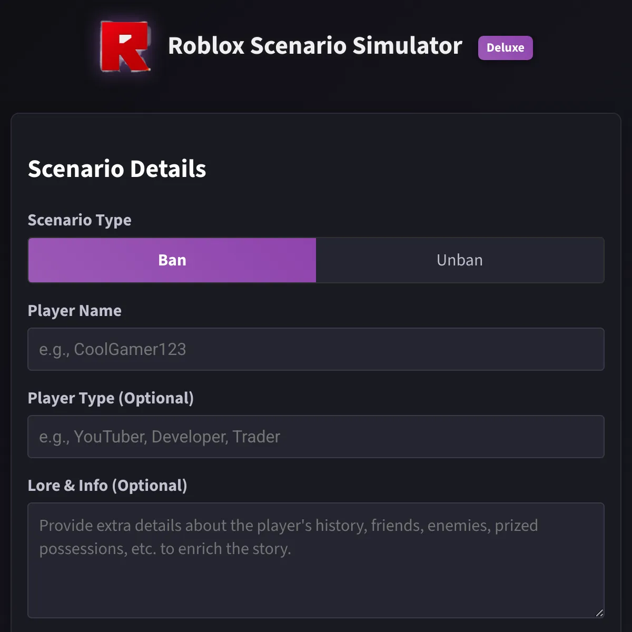
Task: Click the CoolGamer123 placeholder text
Action: click(x=130, y=349)
